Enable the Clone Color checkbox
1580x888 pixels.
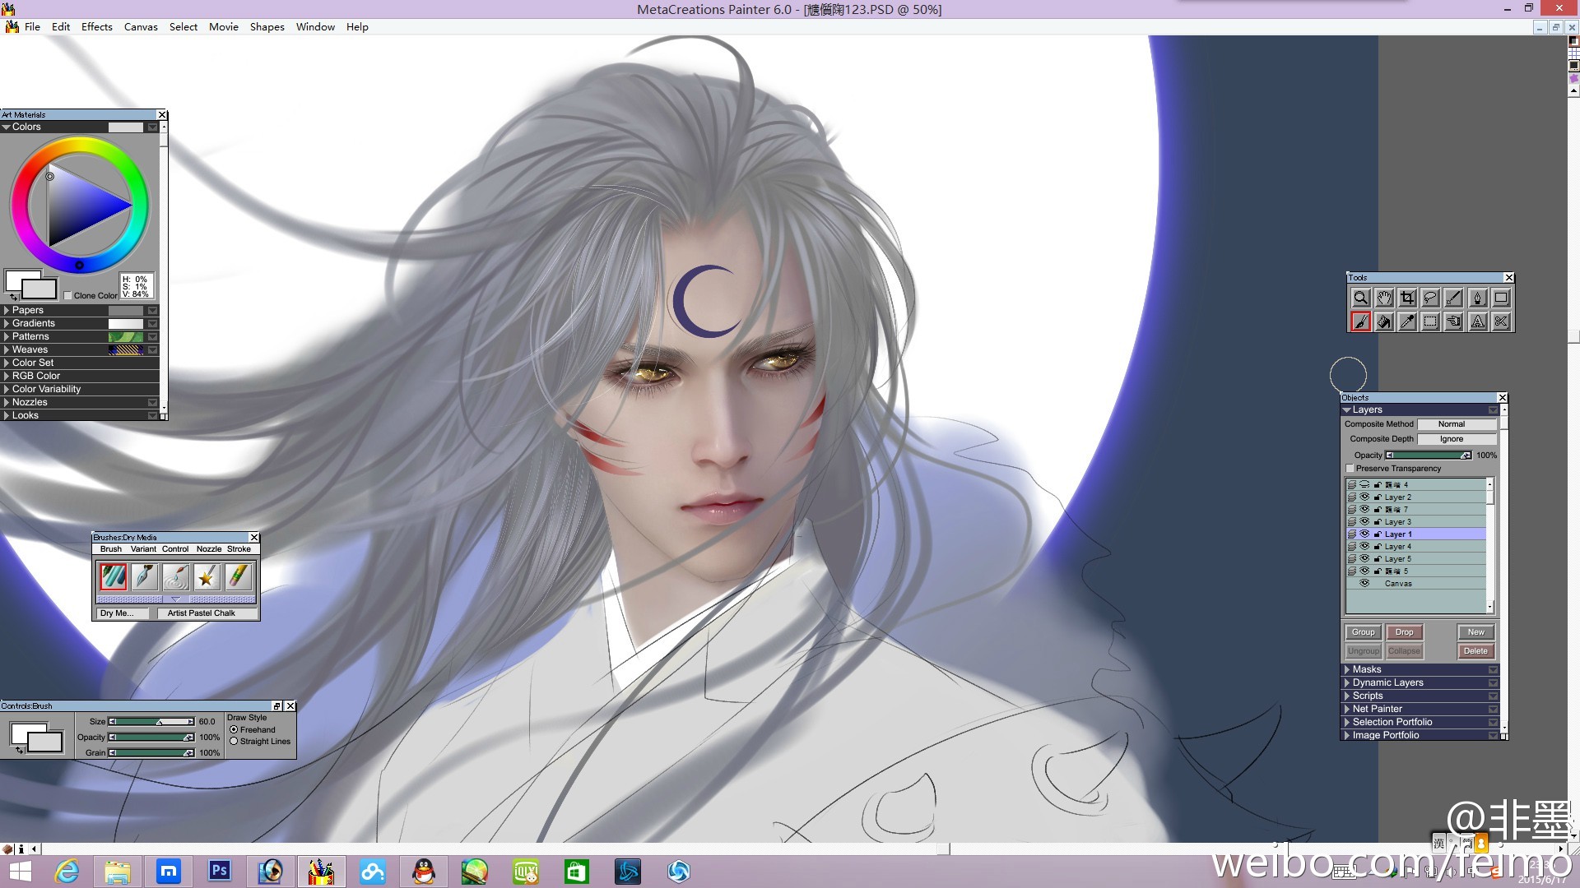(68, 296)
